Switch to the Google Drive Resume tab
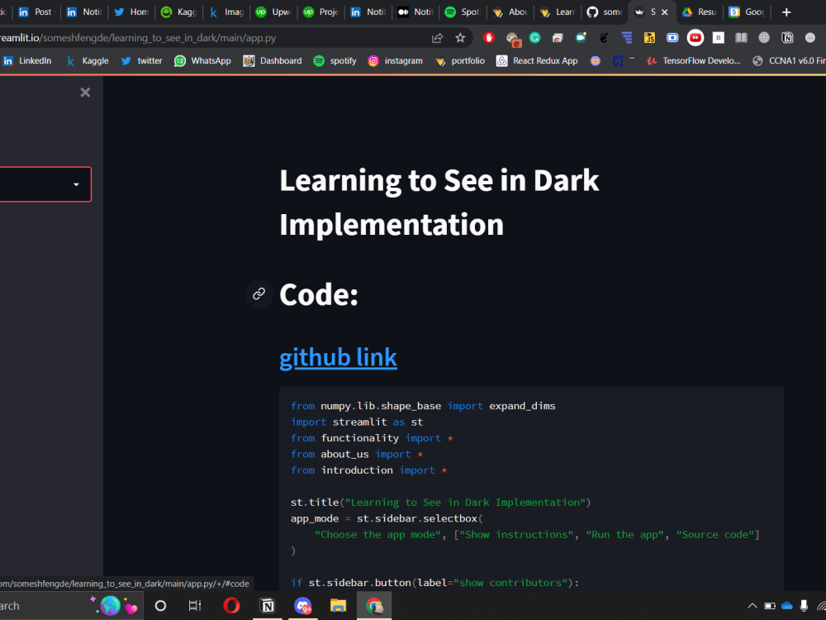 point(699,12)
